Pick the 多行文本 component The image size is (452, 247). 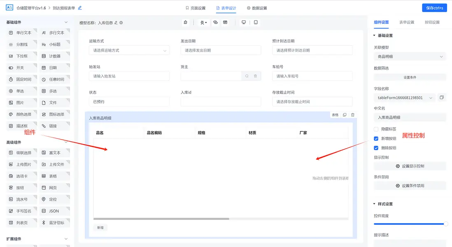point(55,33)
